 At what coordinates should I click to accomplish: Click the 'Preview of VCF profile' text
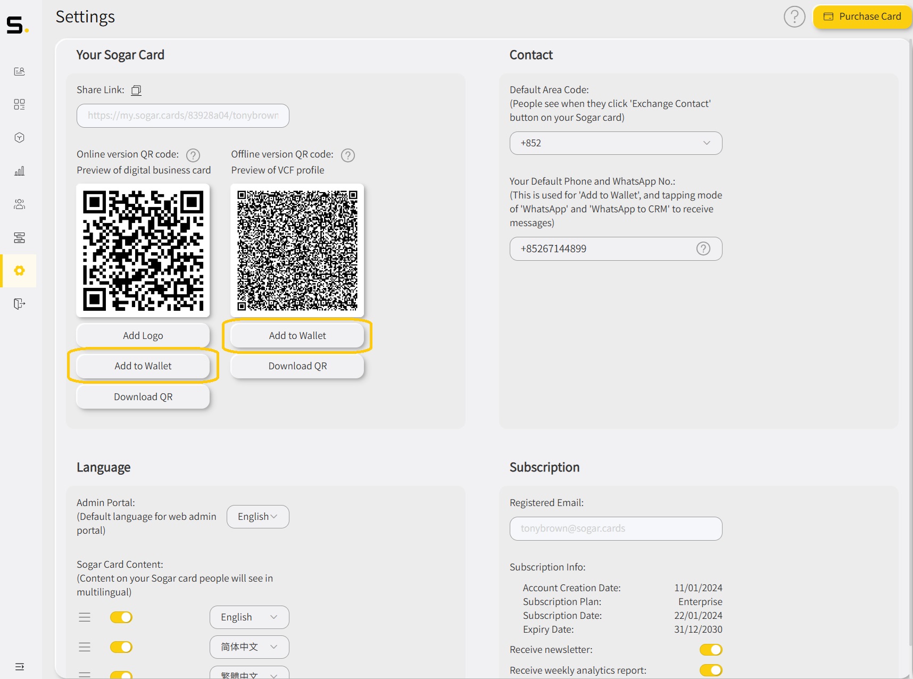278,170
